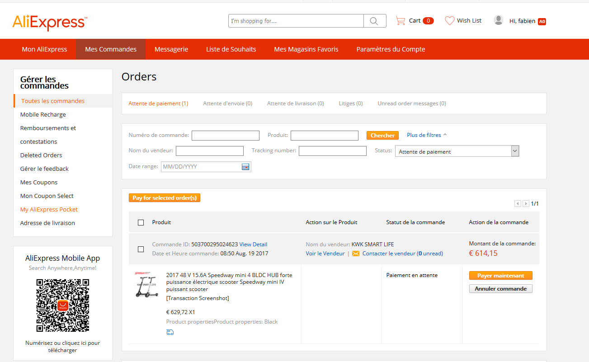589x362 pixels.
Task: Click the AliExpress mobile app QR code
Action: click(x=63, y=305)
